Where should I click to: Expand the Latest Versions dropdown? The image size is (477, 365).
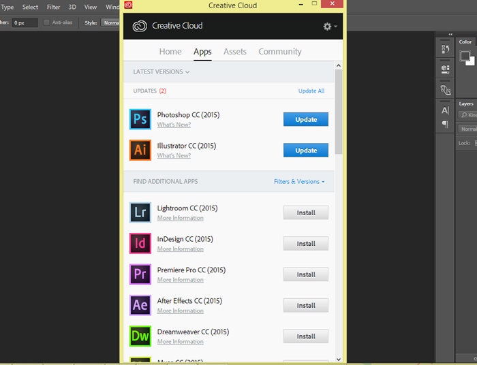[161, 72]
